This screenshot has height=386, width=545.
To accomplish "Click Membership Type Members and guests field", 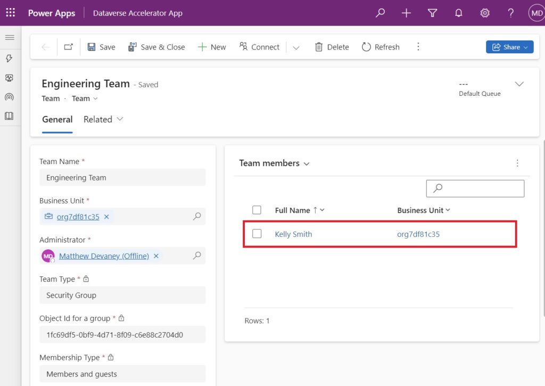I will [122, 374].
